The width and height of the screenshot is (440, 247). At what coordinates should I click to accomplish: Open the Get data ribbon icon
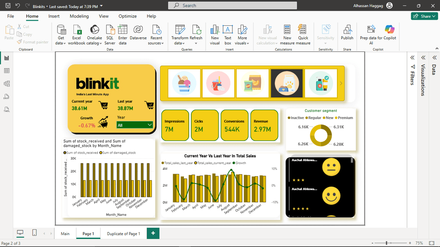[x=61, y=34]
